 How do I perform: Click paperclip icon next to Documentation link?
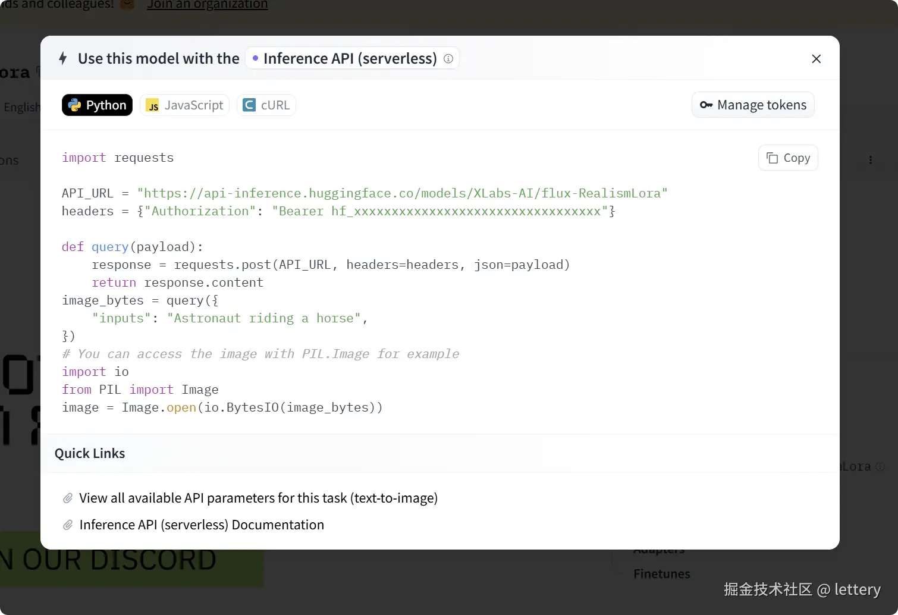click(x=68, y=525)
